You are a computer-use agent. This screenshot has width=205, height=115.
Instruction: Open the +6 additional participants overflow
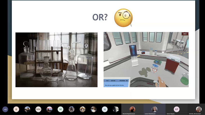point(5,109)
